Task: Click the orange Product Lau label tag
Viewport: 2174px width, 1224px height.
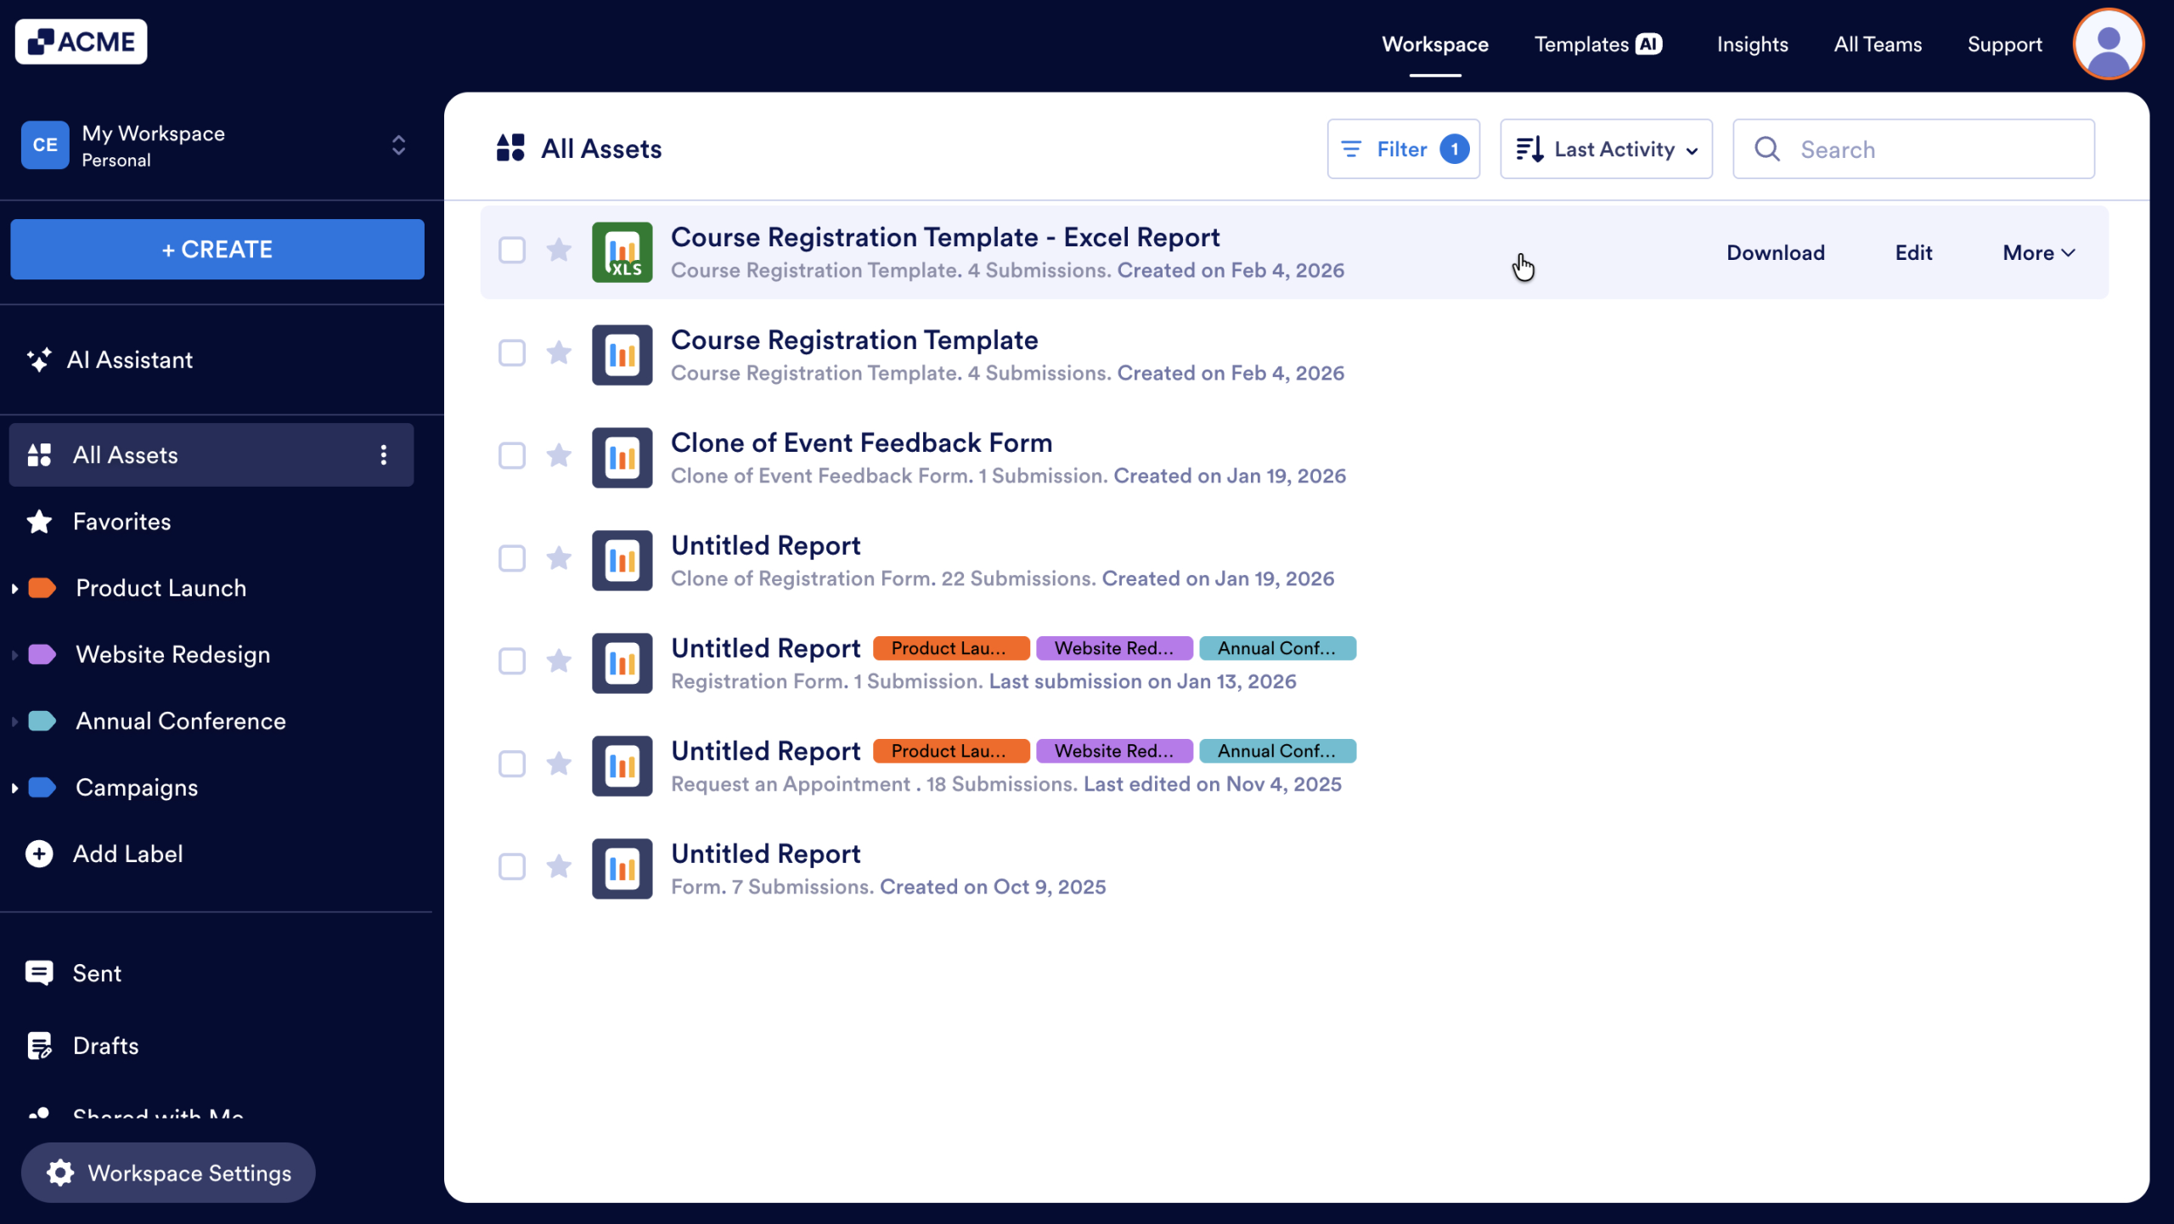Action: tap(950, 647)
